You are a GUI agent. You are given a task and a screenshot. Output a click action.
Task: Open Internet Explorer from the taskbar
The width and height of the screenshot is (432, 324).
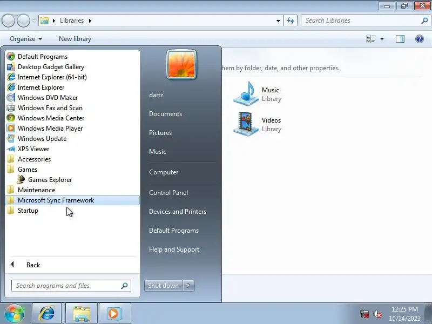tap(47, 314)
